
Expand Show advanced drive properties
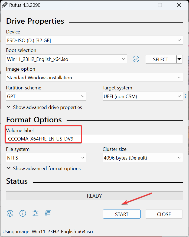click(x=44, y=107)
